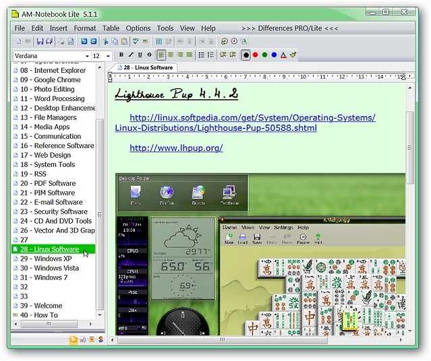Click the Save icon in toolbar

coord(40,42)
